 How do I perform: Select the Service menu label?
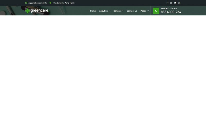[117, 11]
